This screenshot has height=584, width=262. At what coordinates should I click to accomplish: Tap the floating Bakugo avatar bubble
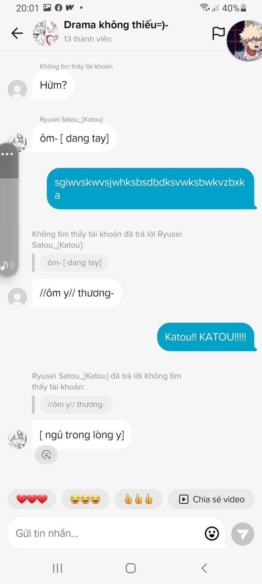pyautogui.click(x=245, y=40)
